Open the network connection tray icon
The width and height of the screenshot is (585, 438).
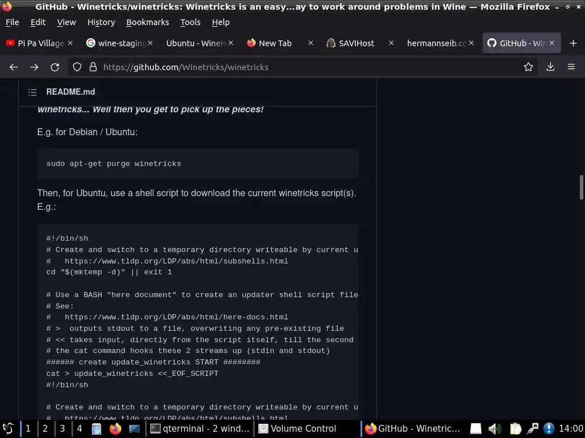(532, 429)
